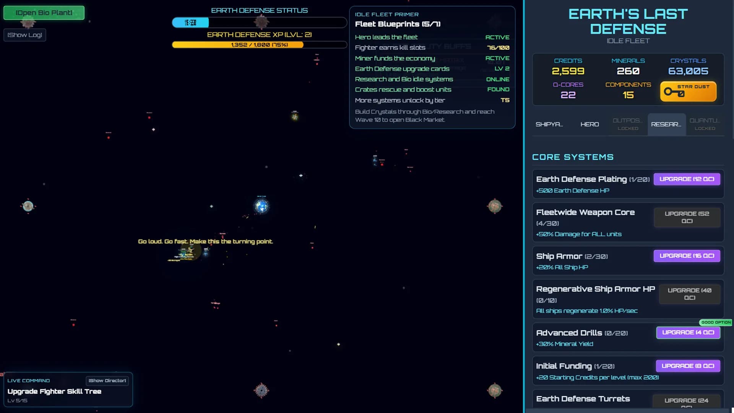This screenshot has width=734, height=413.
Task: Switch to the Hero tab
Action: [589, 124]
